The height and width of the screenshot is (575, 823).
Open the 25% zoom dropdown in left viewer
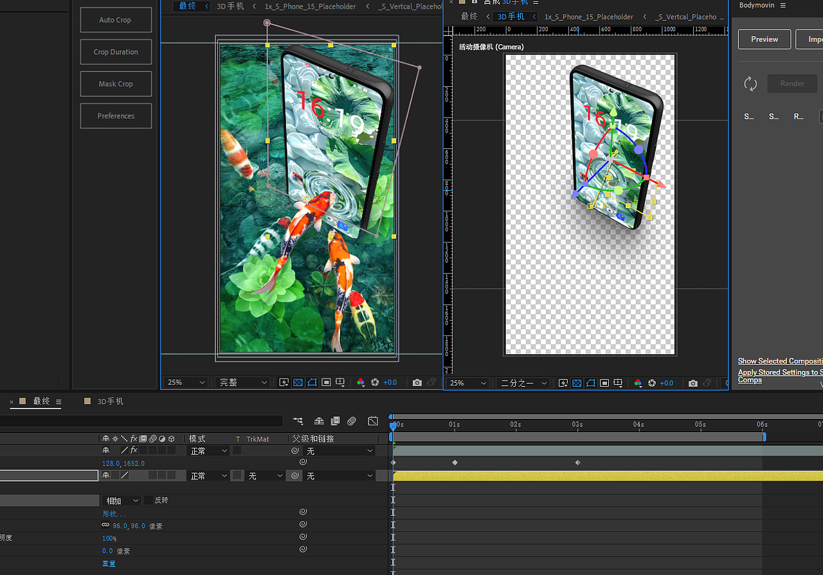point(186,382)
